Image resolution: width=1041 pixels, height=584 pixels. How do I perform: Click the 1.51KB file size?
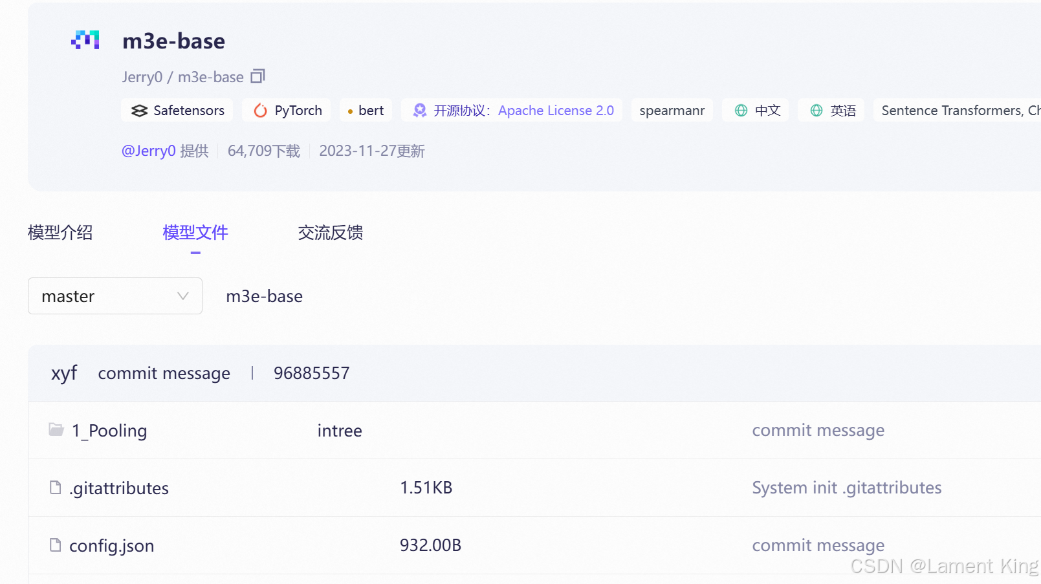click(x=426, y=488)
